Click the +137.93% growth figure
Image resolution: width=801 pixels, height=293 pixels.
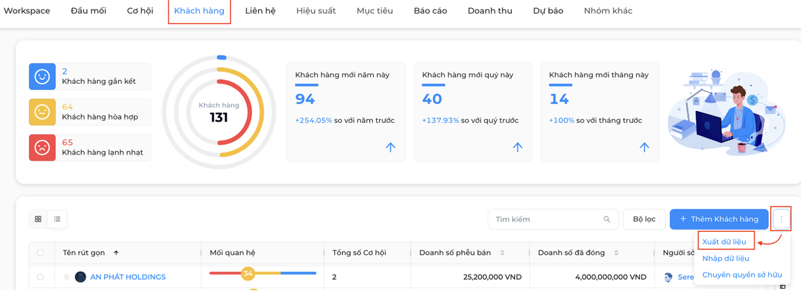point(441,120)
